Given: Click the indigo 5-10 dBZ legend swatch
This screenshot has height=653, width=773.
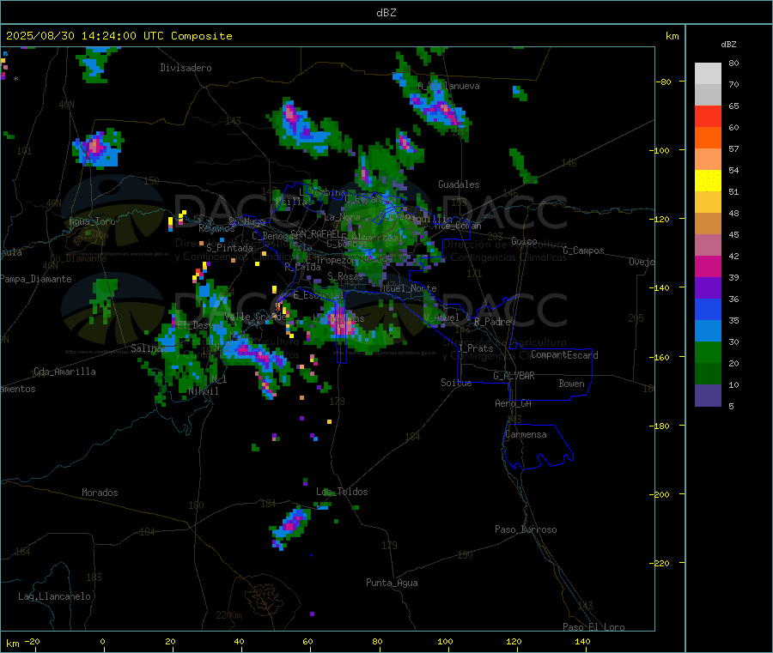Looking at the screenshot, I should (x=708, y=396).
